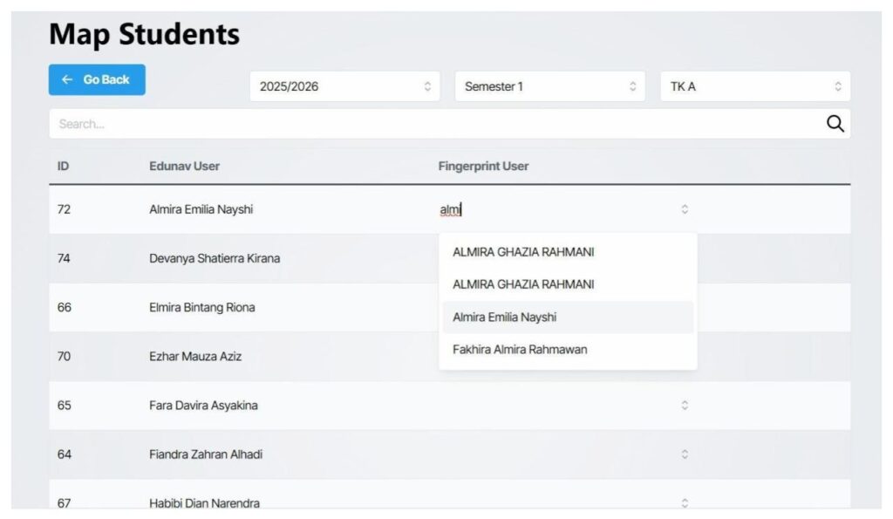Click the Fingerprint User column header
The image size is (893, 519).
483,166
